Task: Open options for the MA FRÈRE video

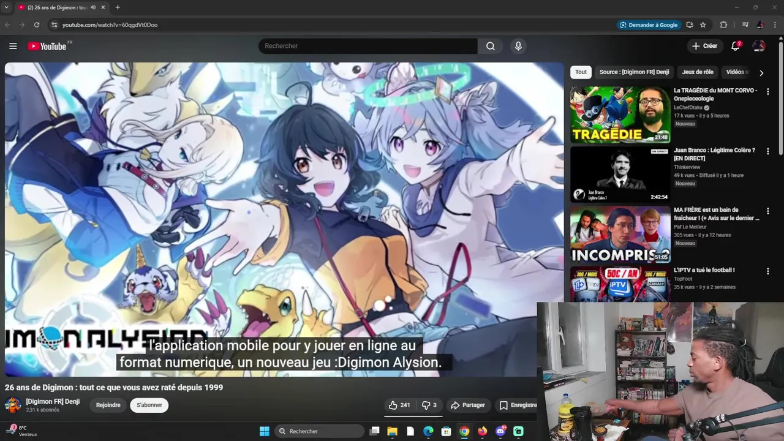Action: 767,211
